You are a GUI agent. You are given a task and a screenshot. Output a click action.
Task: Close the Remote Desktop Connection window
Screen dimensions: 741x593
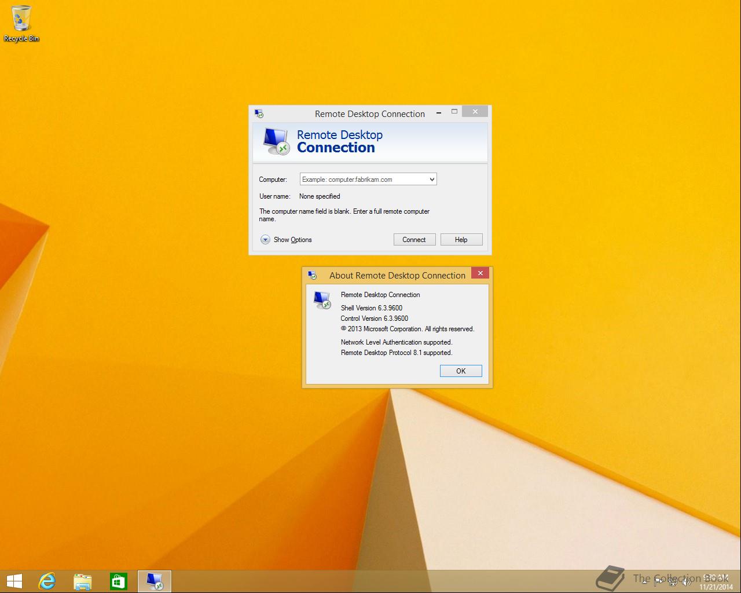click(x=475, y=112)
